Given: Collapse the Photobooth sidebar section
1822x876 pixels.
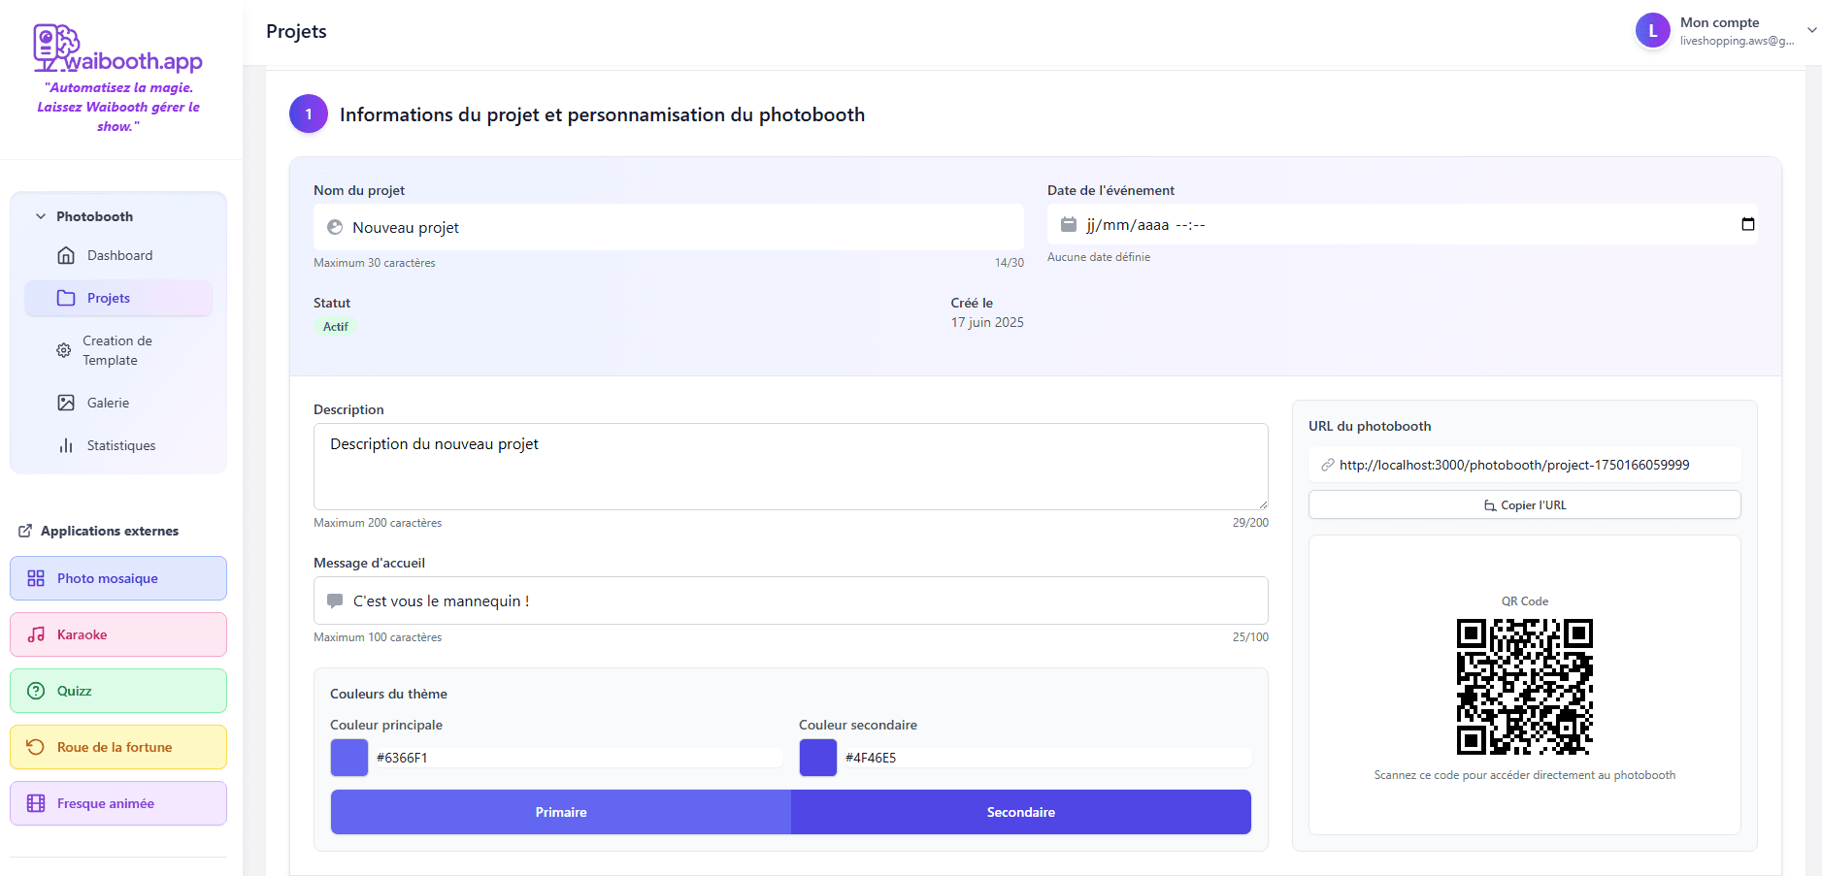Looking at the screenshot, I should (41, 216).
